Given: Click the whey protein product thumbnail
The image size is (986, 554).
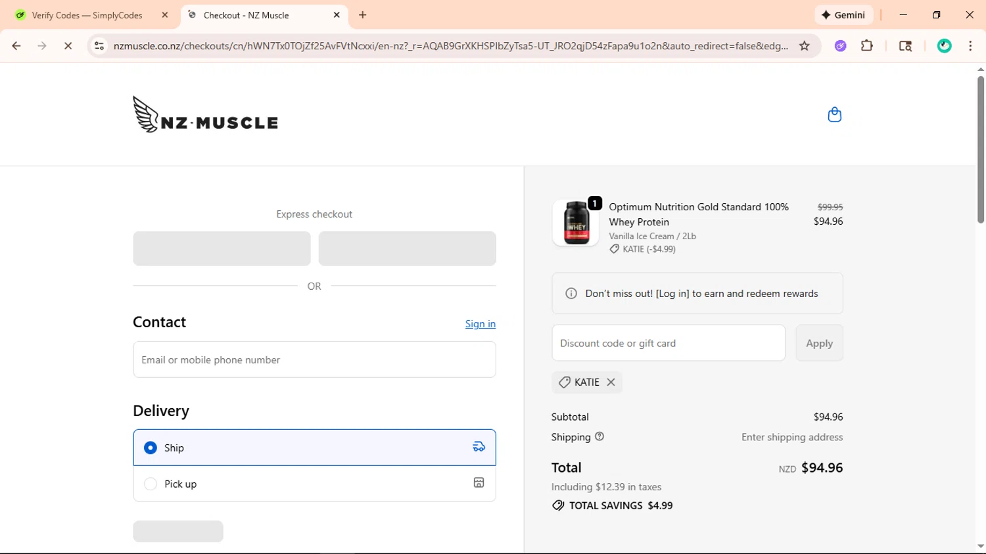Looking at the screenshot, I should 575,223.
